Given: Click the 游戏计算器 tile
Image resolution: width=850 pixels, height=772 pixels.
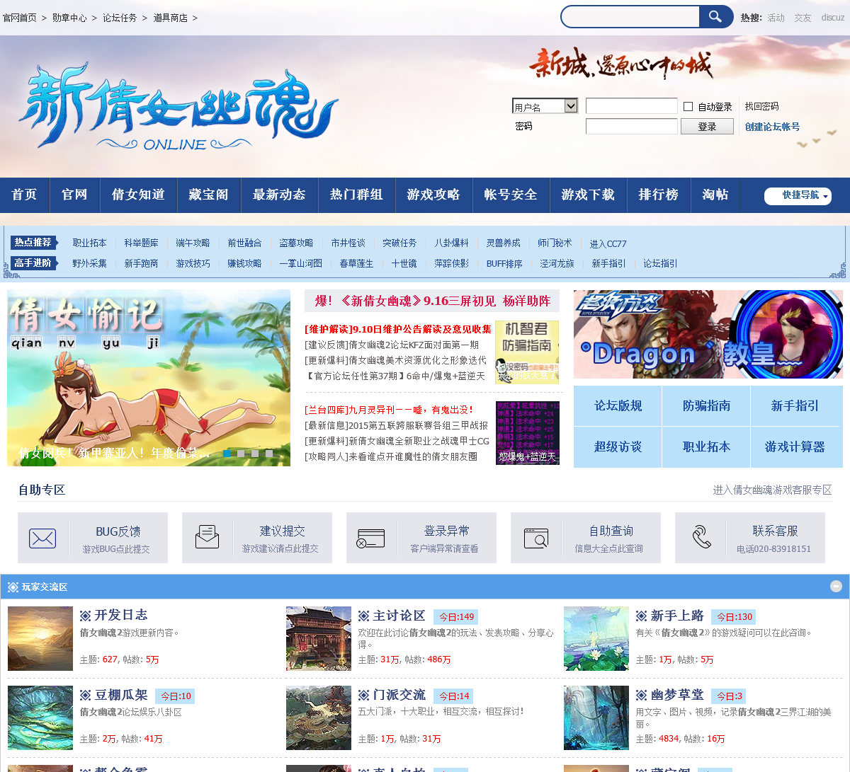Looking at the screenshot, I should point(795,447).
